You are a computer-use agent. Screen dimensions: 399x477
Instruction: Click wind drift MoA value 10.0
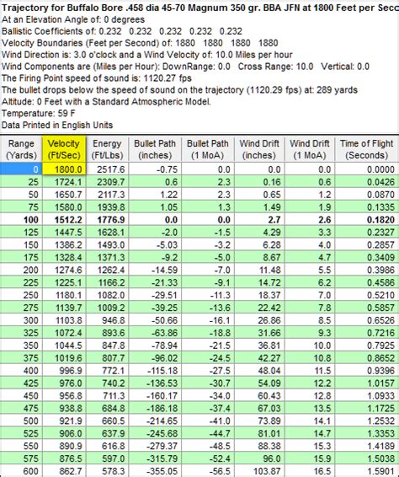point(310,346)
